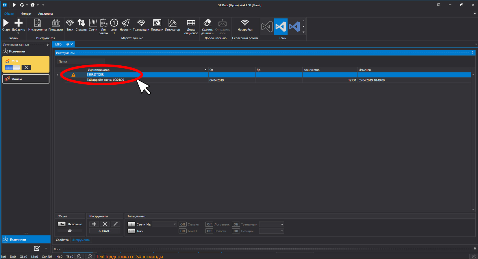Open the Транзакции dropdown list

pos(272,224)
